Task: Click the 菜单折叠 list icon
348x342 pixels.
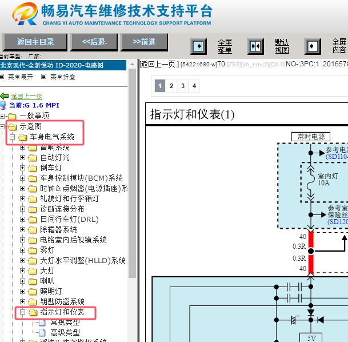Action: (44, 77)
